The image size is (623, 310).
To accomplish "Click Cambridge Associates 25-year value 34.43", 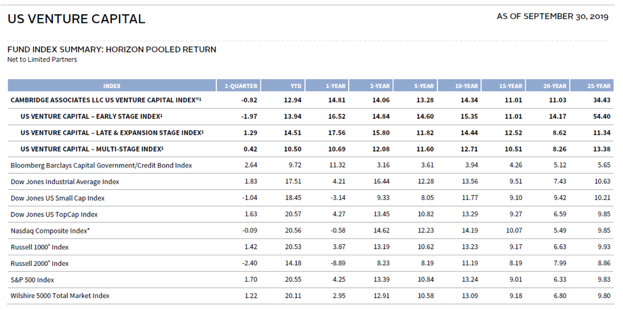I will [x=601, y=100].
